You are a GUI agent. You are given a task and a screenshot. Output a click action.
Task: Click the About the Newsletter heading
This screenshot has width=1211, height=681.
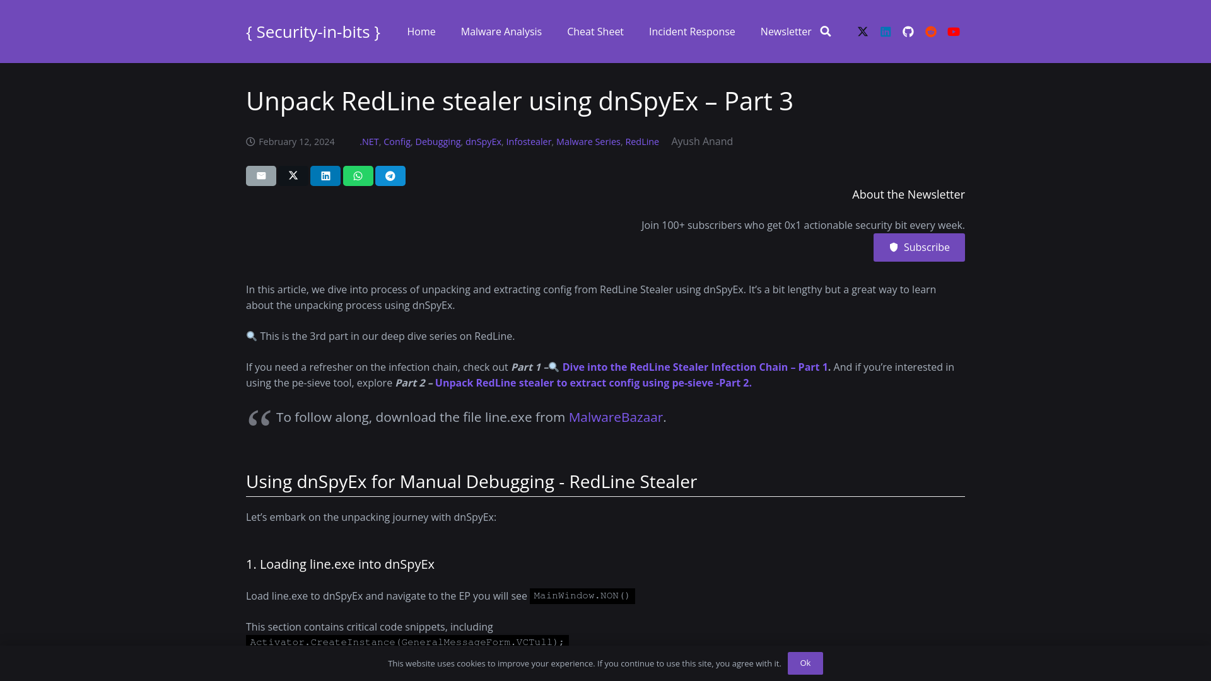[908, 194]
